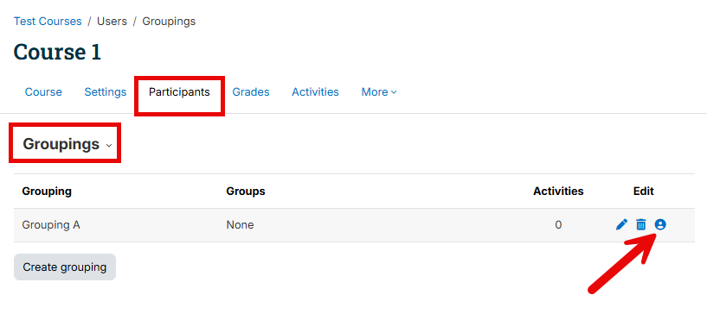
Task: Switch to the Course tab
Action: (43, 92)
